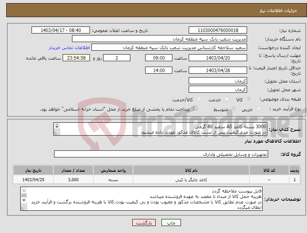Click delivery city field کرمان
Screen dimensions: 307x233
(218, 90)
